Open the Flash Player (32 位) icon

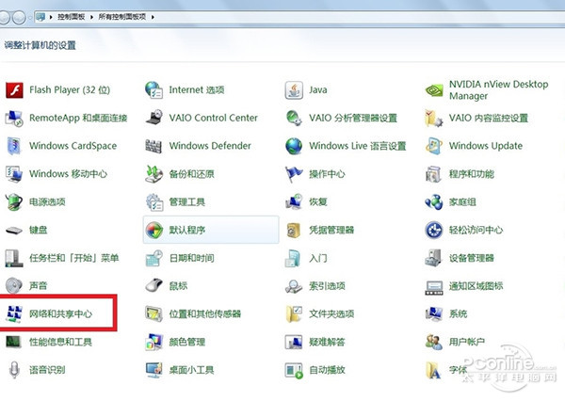[x=14, y=90]
